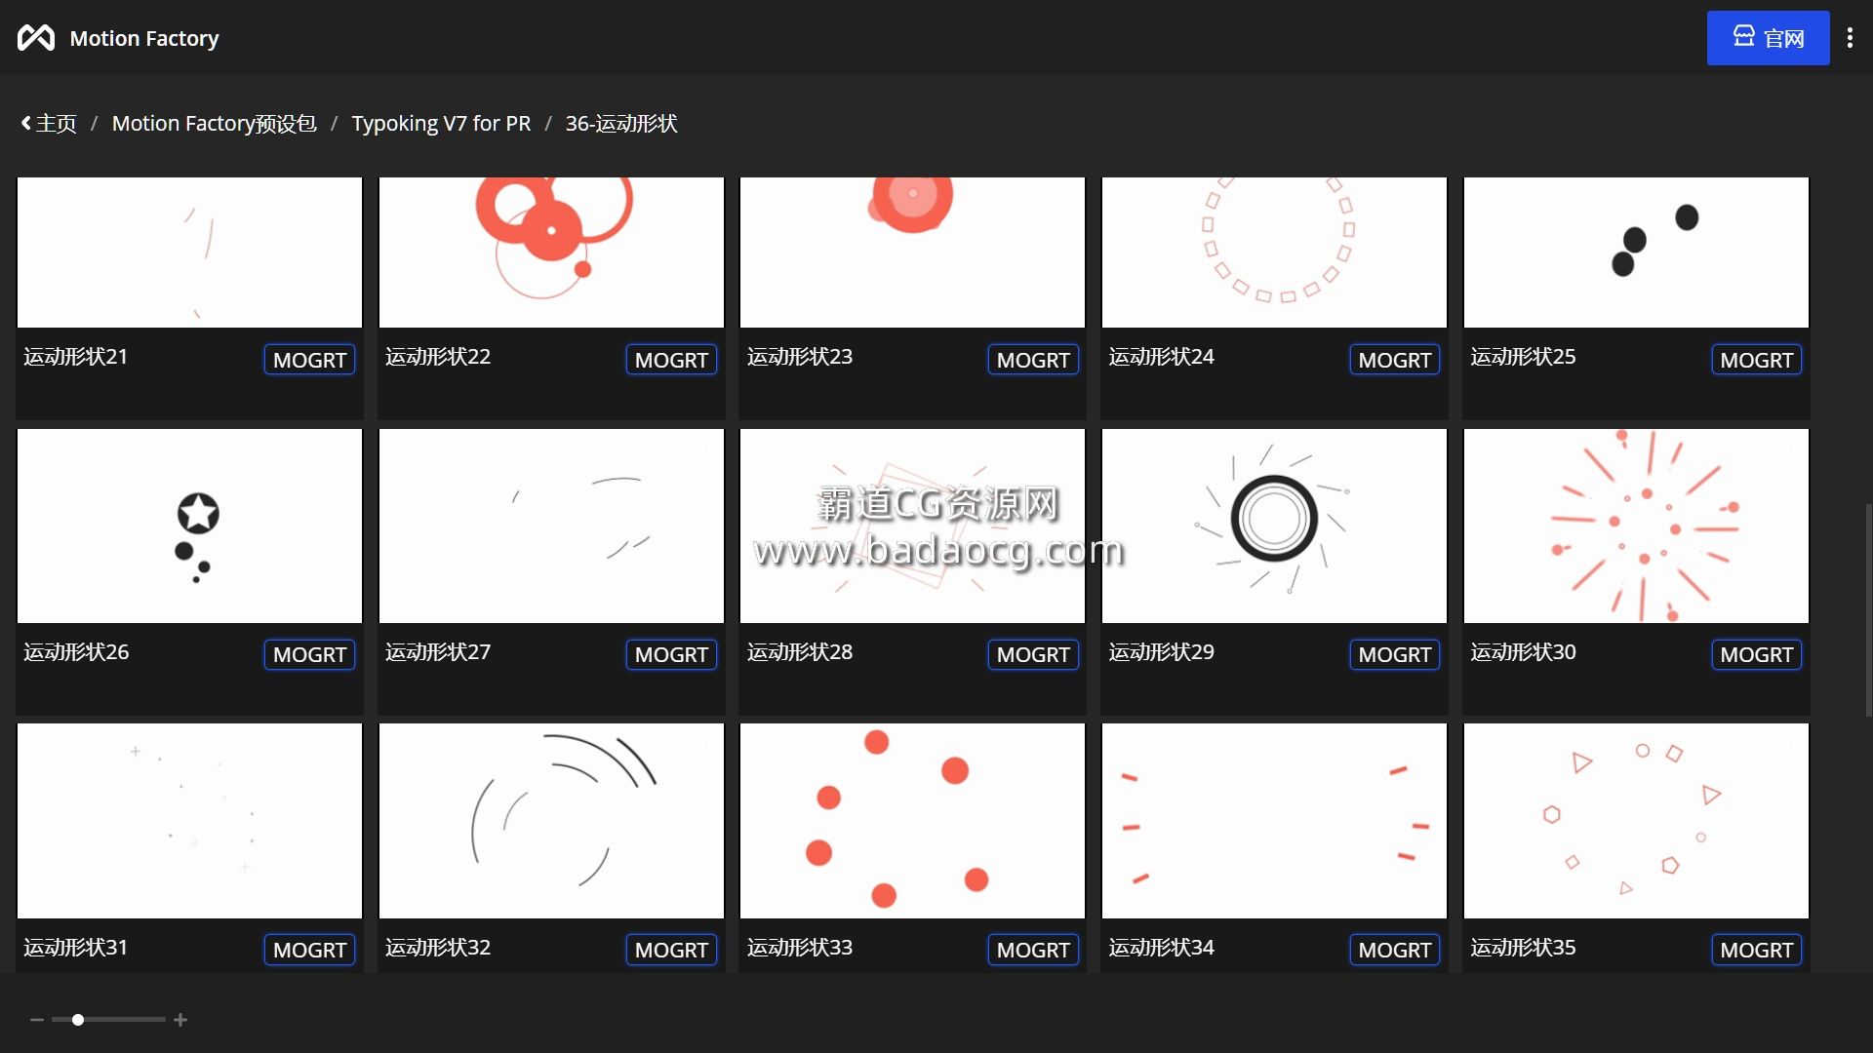This screenshot has height=1053, width=1873.
Task: Click the 运动形状27 name label
Action: pyautogui.click(x=438, y=652)
